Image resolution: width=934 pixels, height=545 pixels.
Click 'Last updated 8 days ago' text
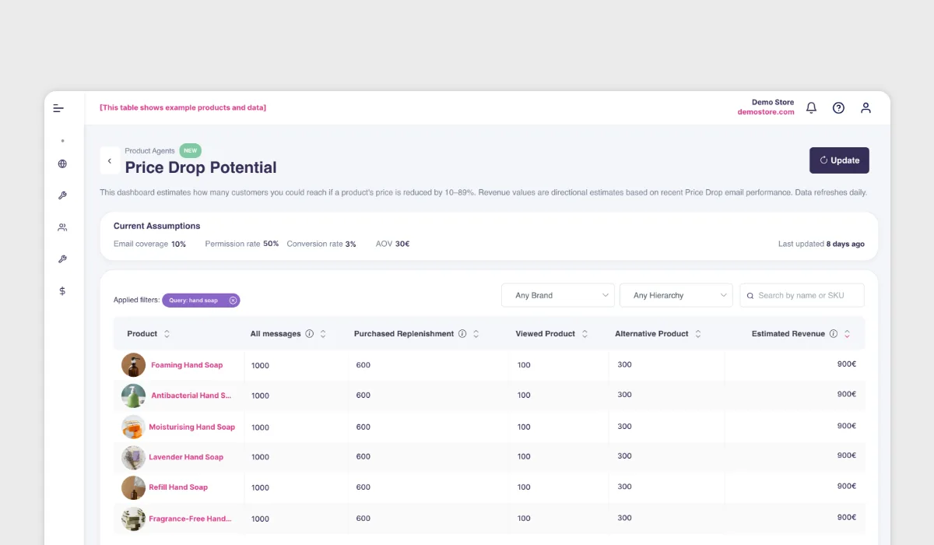821,244
